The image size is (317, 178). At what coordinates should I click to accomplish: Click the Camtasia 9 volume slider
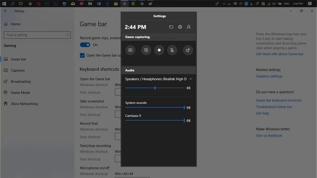click(x=155, y=121)
